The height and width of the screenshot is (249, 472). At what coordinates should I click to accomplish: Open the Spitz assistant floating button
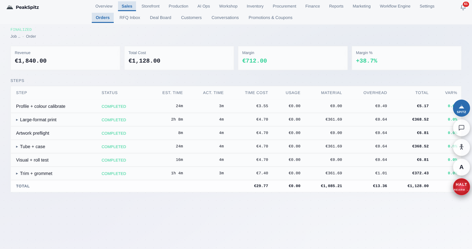pos(461,108)
